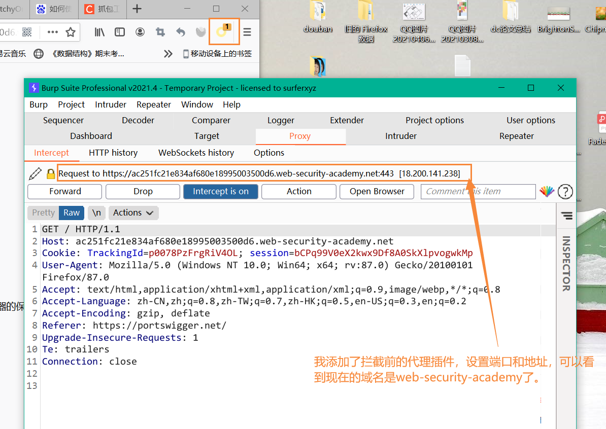
Task: Click the padlock HTTPS icon in Burp
Action: [51, 174]
